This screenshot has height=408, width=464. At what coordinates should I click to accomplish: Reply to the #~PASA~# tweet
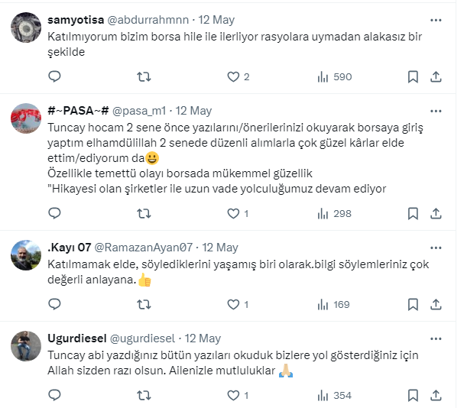(x=54, y=214)
